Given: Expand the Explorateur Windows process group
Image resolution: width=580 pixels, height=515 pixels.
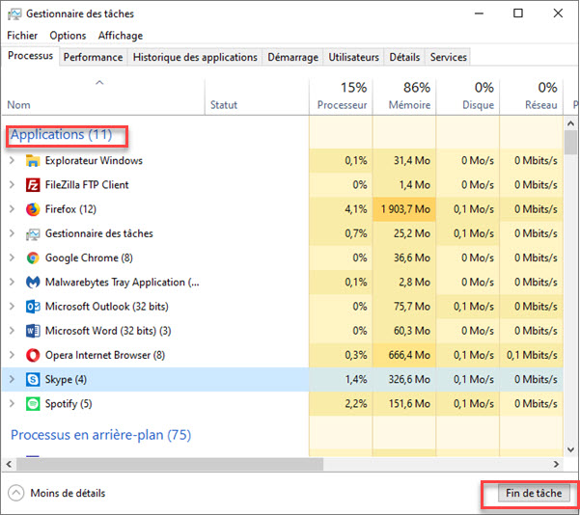Looking at the screenshot, I should [x=12, y=160].
